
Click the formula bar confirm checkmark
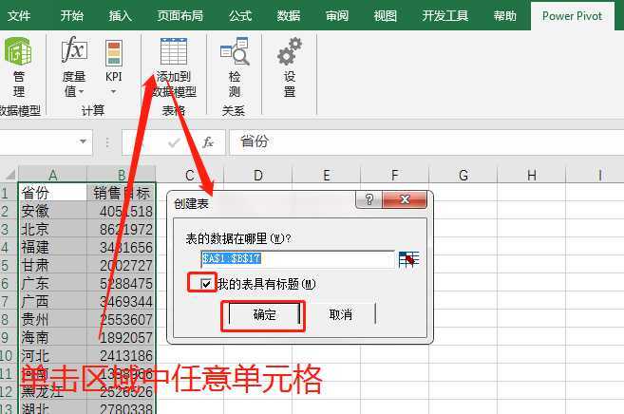click(174, 142)
